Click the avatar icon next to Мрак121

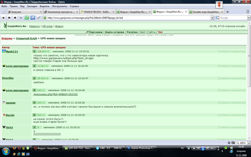coord(4,51)
